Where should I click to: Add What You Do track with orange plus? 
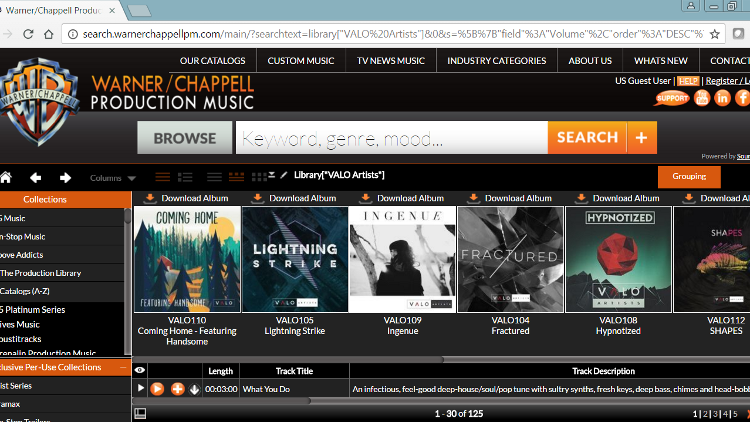pos(177,389)
